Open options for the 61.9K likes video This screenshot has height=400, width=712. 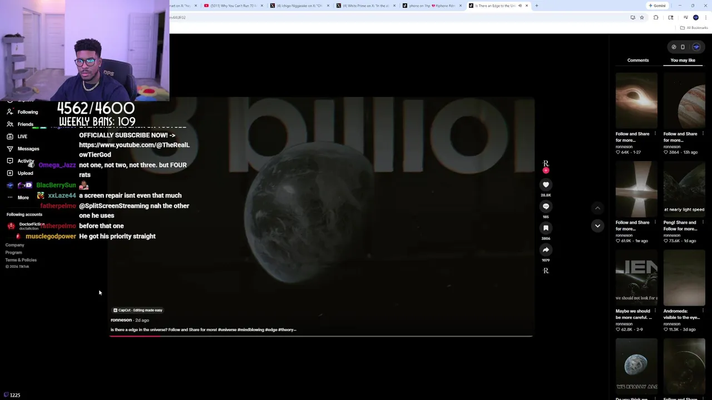click(x=655, y=222)
